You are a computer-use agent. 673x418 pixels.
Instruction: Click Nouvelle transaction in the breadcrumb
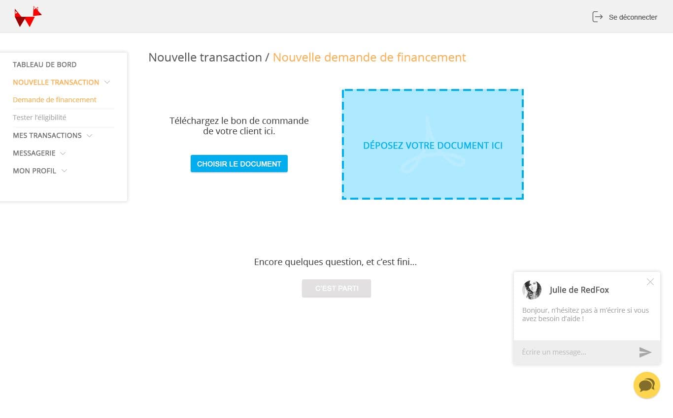point(205,58)
